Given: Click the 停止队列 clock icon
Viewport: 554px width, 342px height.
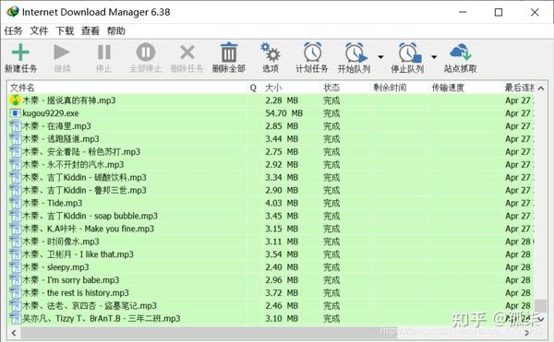Looking at the screenshot, I should (409, 53).
